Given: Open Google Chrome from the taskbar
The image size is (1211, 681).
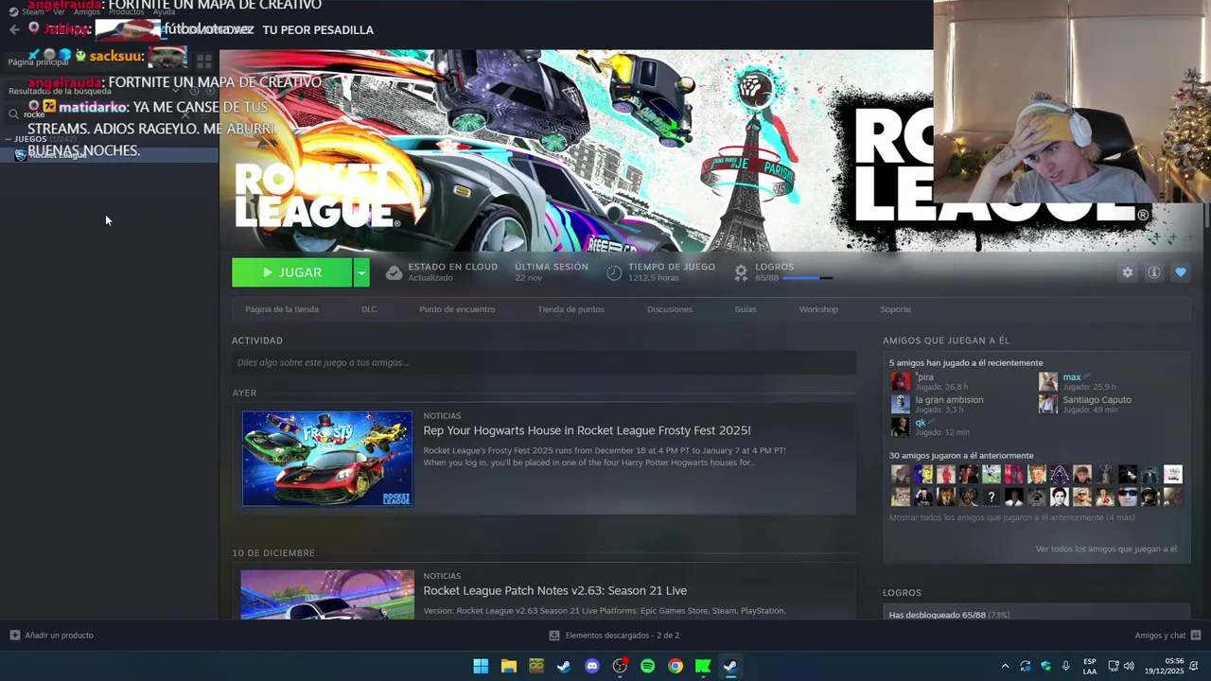Looking at the screenshot, I should (x=676, y=666).
